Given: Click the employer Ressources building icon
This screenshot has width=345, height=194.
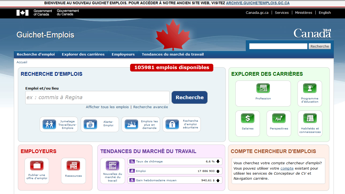Looking at the screenshot, I should tap(73, 166).
